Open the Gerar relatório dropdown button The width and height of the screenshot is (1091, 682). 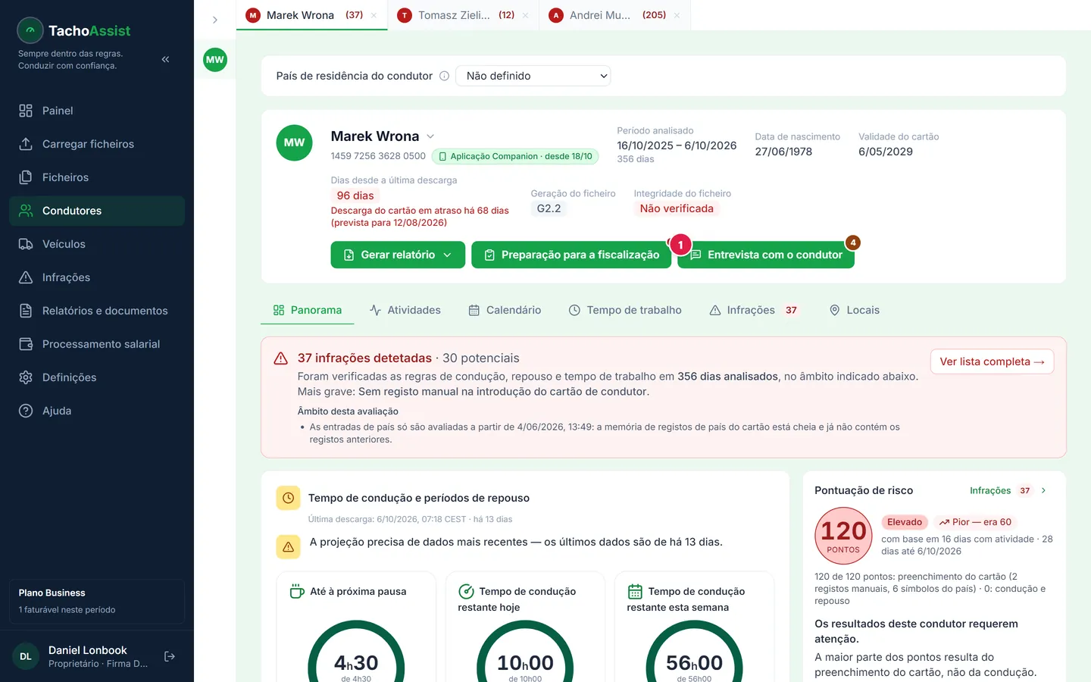[398, 255]
